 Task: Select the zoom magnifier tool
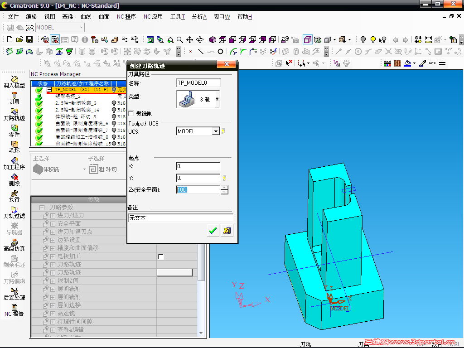point(179,40)
